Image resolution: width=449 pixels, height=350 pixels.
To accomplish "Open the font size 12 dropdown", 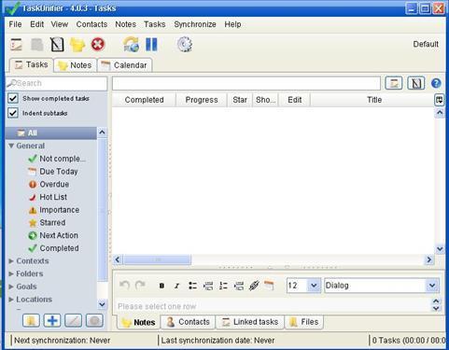I will pos(314,286).
